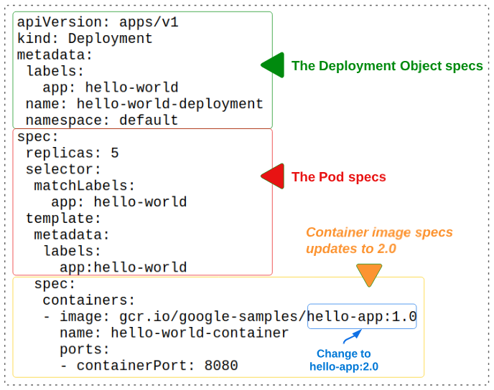Click the 'selector:' key

tap(63, 169)
